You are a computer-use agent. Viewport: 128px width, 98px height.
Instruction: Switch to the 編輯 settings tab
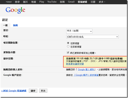[15, 25]
